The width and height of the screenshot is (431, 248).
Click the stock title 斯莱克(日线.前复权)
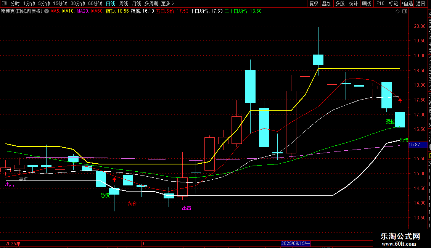click(x=21, y=11)
